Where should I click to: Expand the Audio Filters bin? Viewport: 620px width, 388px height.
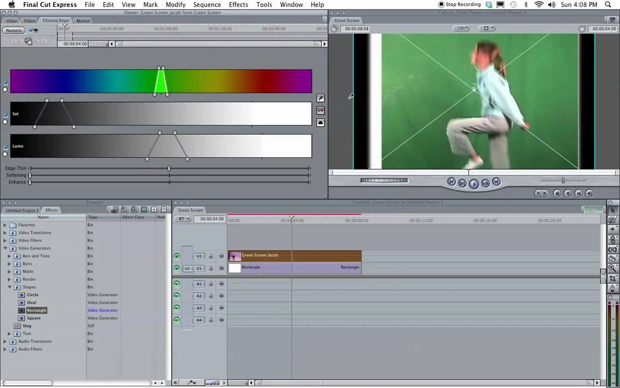click(5, 349)
